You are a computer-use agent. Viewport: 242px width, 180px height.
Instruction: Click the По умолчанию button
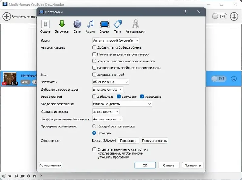(x=51, y=165)
